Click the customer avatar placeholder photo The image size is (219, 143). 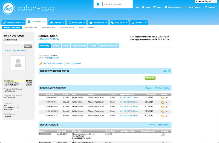[x=18, y=63]
